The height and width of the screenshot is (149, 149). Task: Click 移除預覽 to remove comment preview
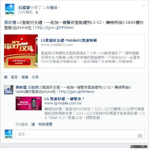pyautogui.click(x=45, y=124)
